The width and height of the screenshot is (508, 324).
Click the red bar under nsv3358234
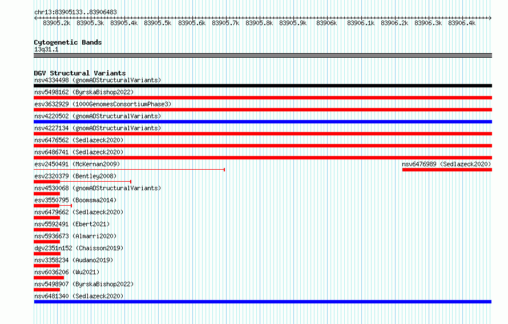coord(47,266)
